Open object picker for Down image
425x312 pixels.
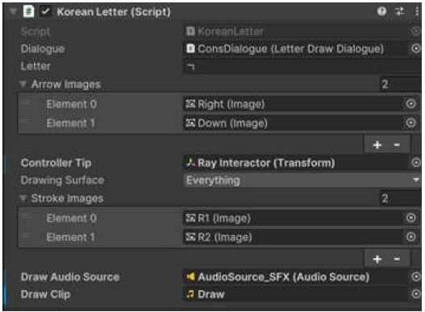[411, 123]
